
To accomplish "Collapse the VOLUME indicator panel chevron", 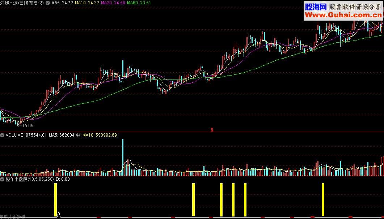I will [x=2, y=135].
